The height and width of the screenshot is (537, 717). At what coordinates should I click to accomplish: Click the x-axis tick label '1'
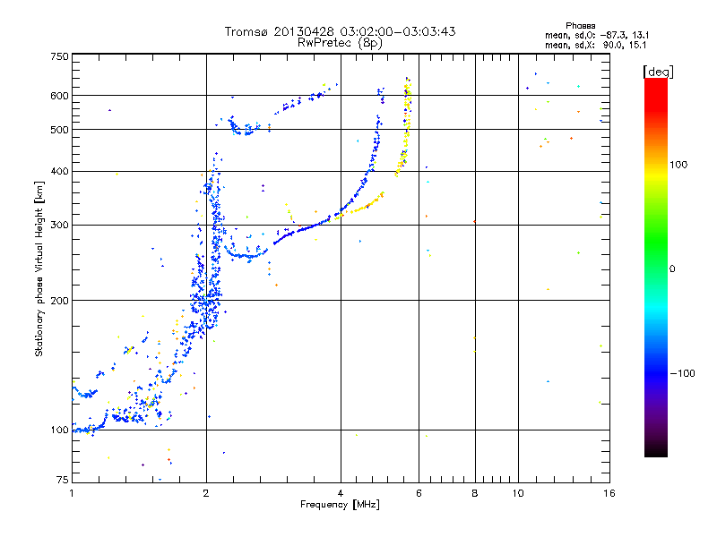[72, 493]
